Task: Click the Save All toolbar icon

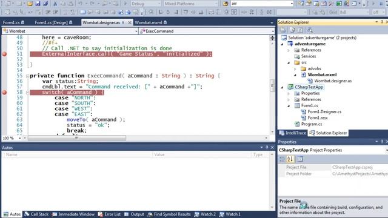Action: 45,4
